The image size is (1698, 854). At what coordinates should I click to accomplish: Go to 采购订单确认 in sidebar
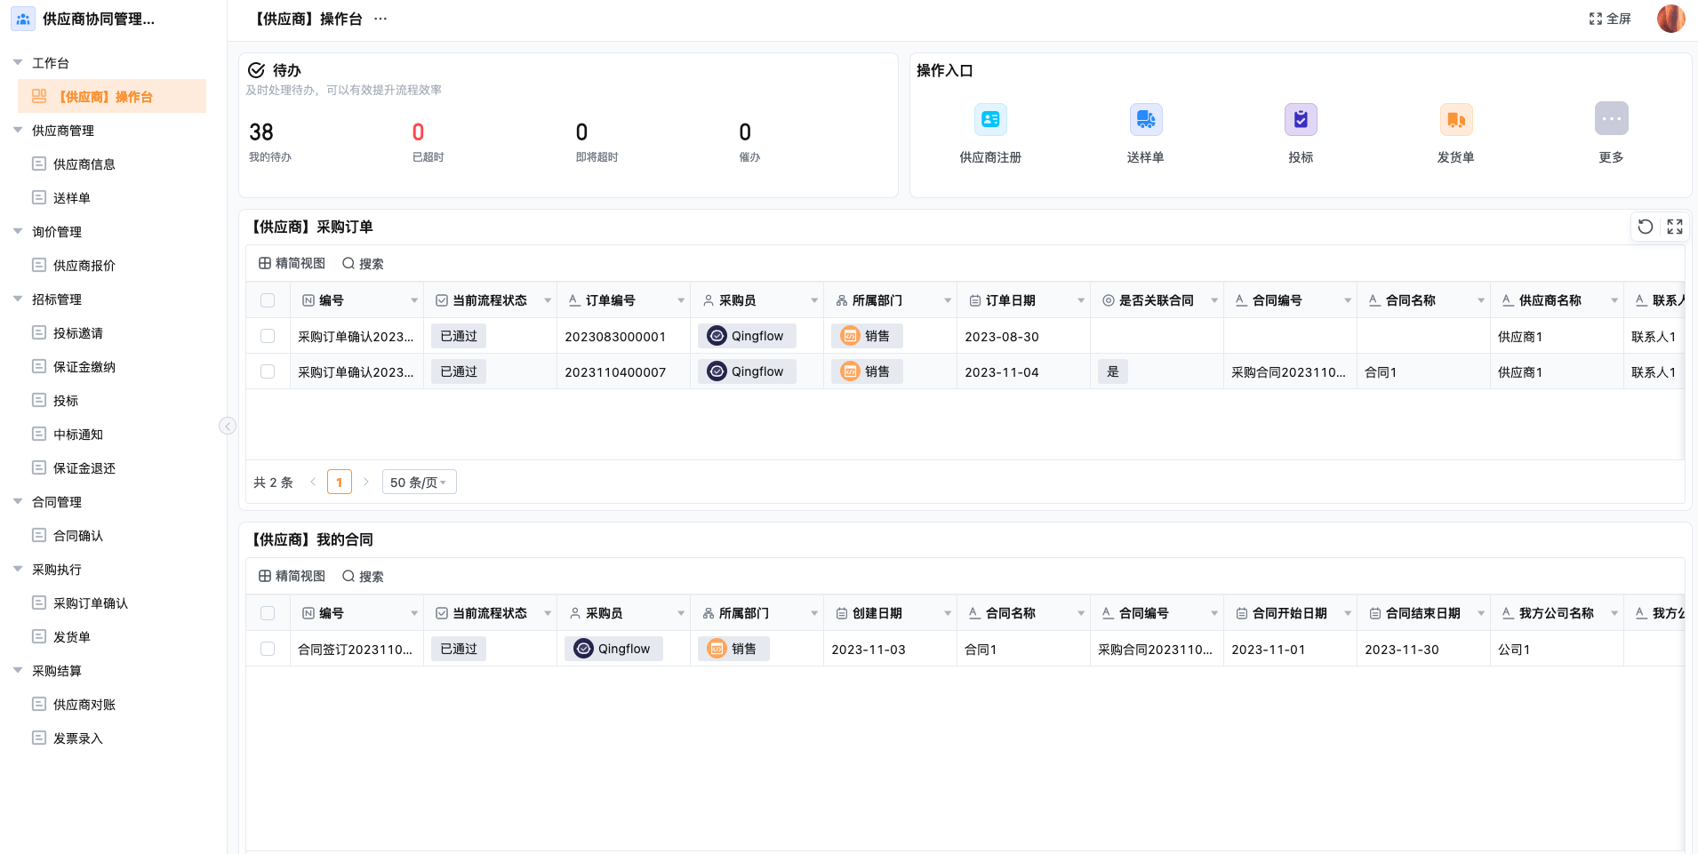(91, 603)
